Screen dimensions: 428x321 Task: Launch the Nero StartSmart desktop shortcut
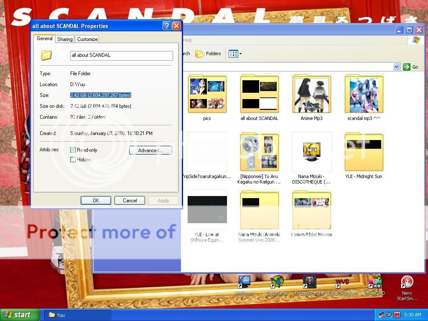(x=407, y=282)
